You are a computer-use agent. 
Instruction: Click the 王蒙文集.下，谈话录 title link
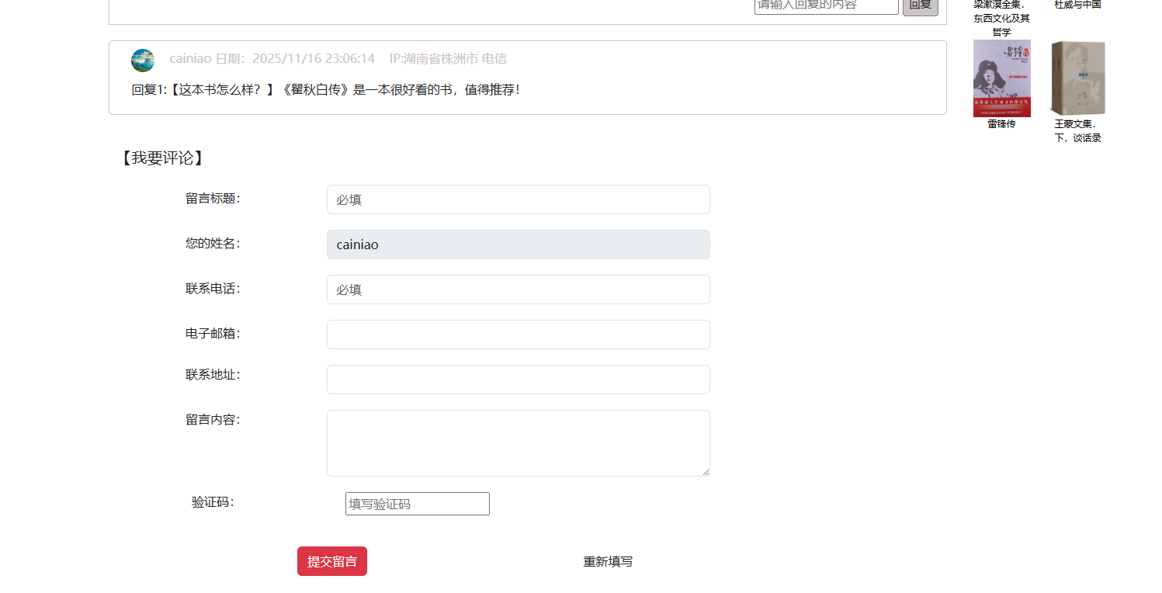tap(1077, 131)
